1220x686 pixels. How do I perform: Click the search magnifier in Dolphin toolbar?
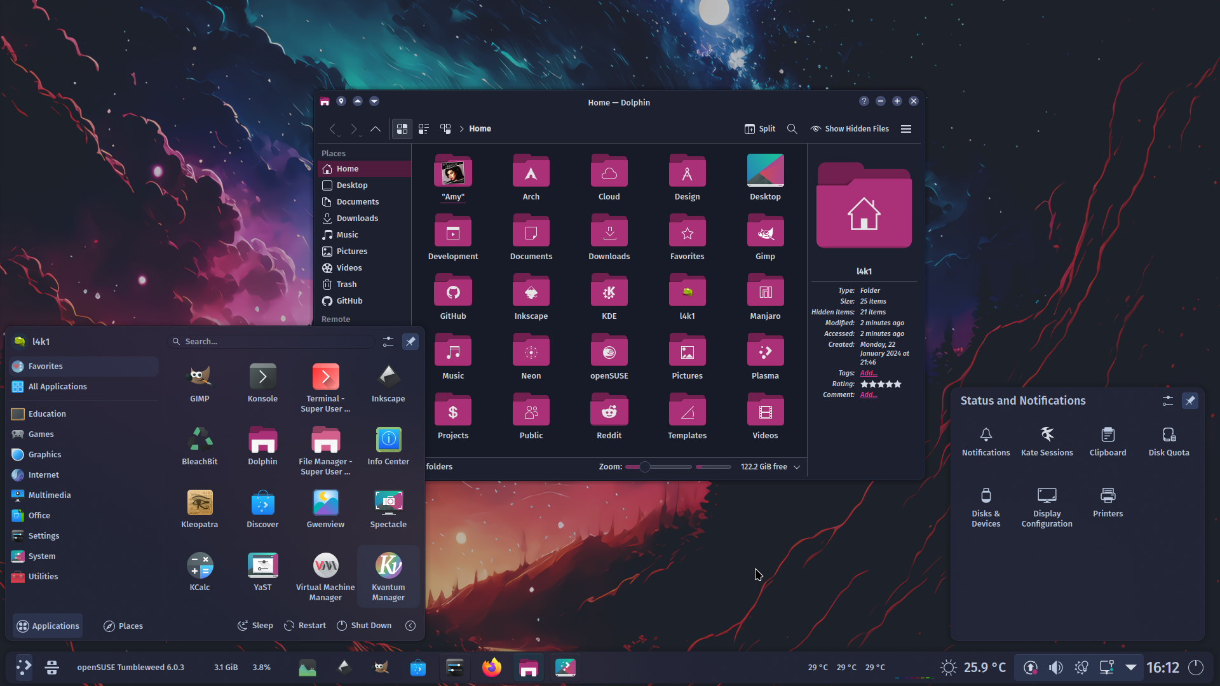(792, 129)
